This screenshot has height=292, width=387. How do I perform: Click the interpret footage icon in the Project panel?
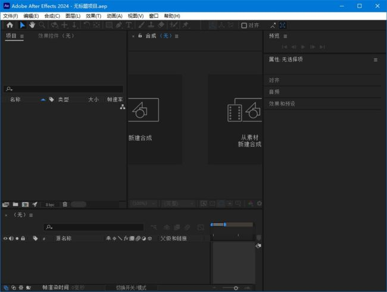[6, 204]
